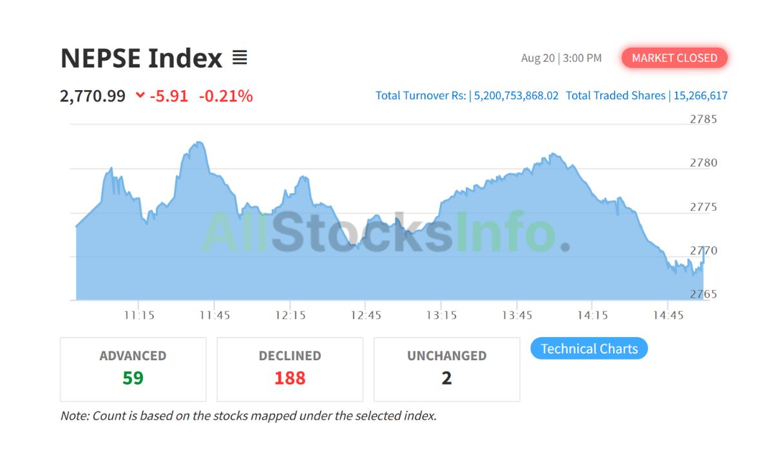
Task: Select the ADVANCED stocks card
Action: pyautogui.click(x=132, y=369)
